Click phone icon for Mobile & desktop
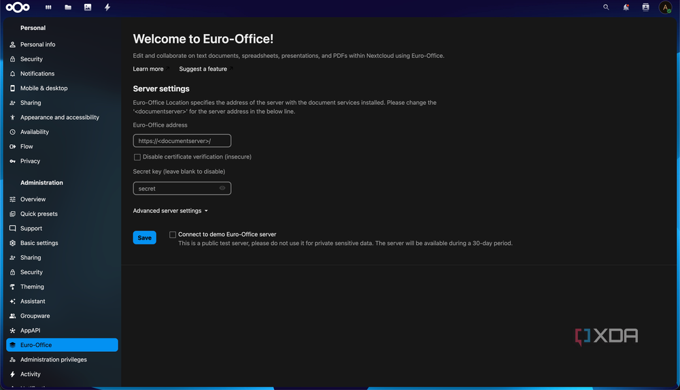The image size is (680, 390). (x=12, y=88)
